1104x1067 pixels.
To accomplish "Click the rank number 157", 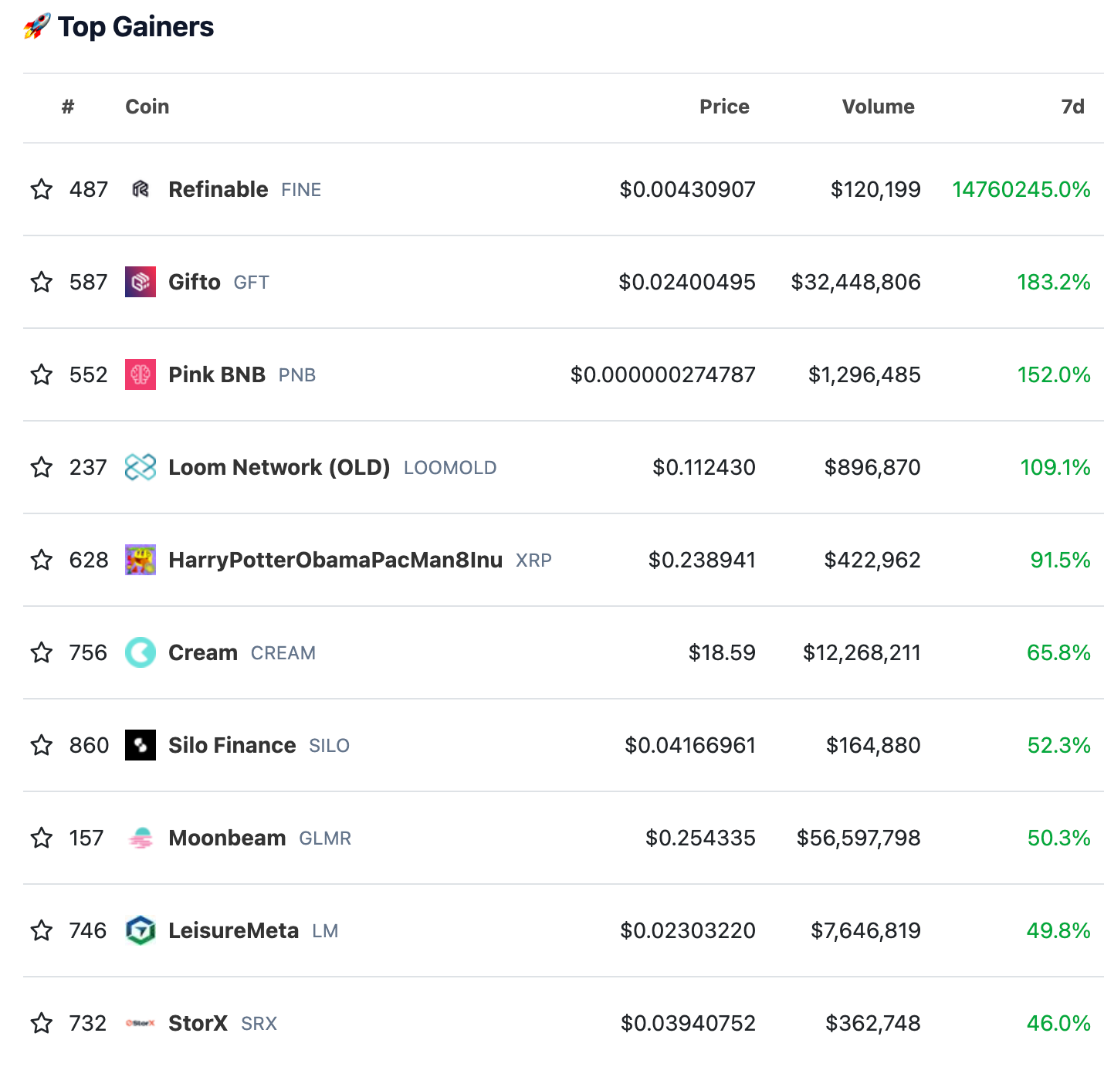I will point(86,838).
